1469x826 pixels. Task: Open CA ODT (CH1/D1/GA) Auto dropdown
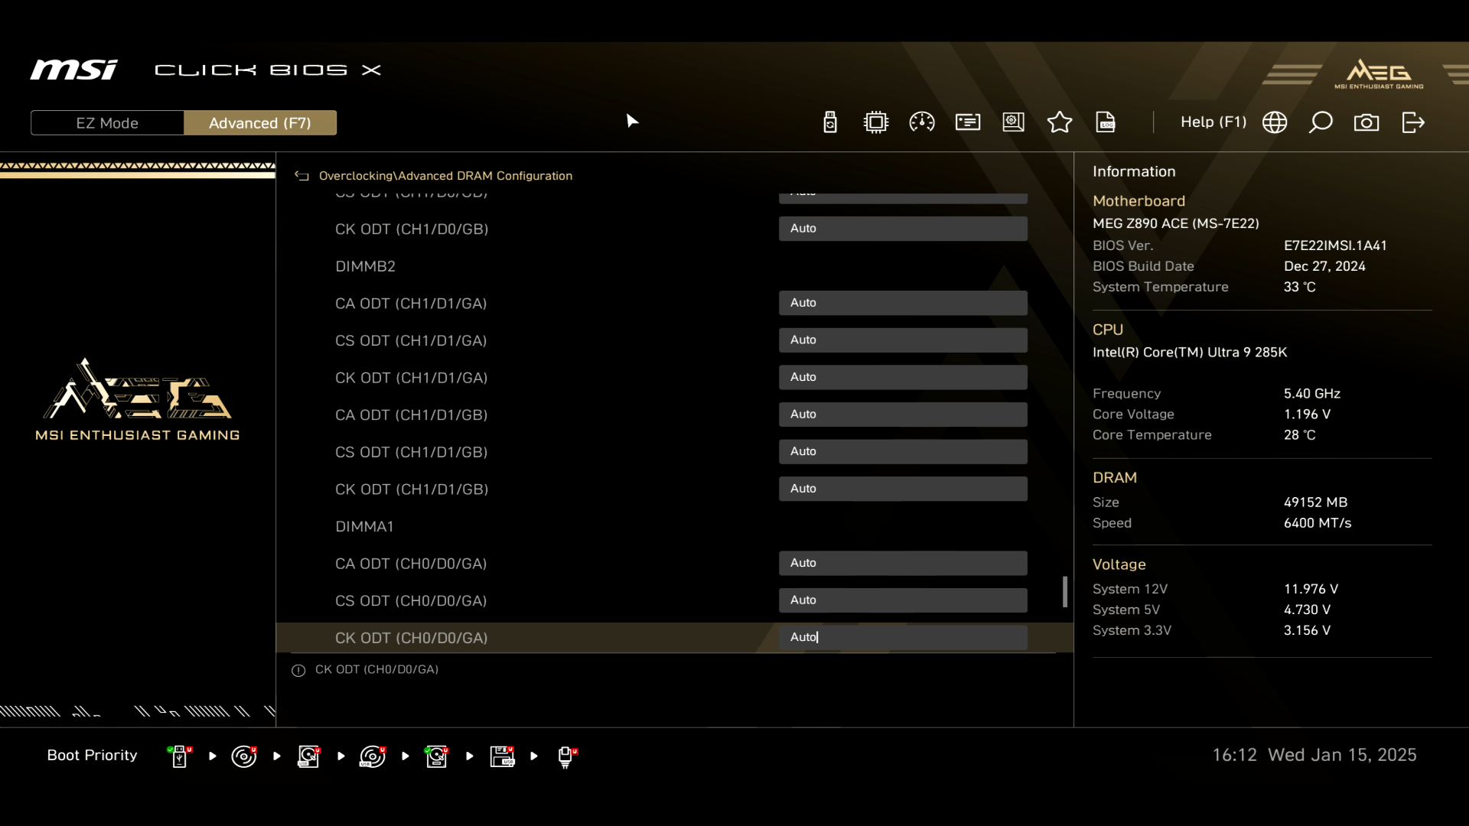coord(903,303)
